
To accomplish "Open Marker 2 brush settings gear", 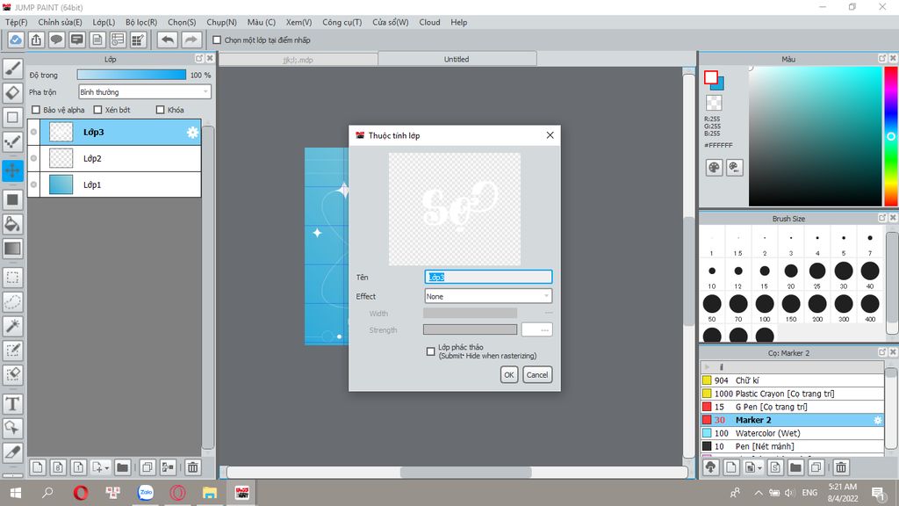I will [x=877, y=421].
